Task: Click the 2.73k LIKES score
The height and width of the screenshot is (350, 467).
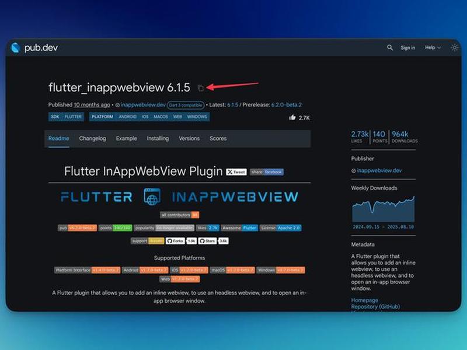Action: pos(360,137)
